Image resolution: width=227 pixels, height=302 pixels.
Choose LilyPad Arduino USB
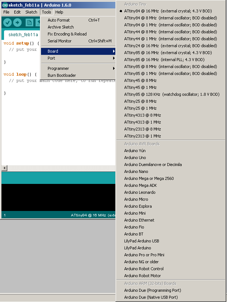[171, 241]
